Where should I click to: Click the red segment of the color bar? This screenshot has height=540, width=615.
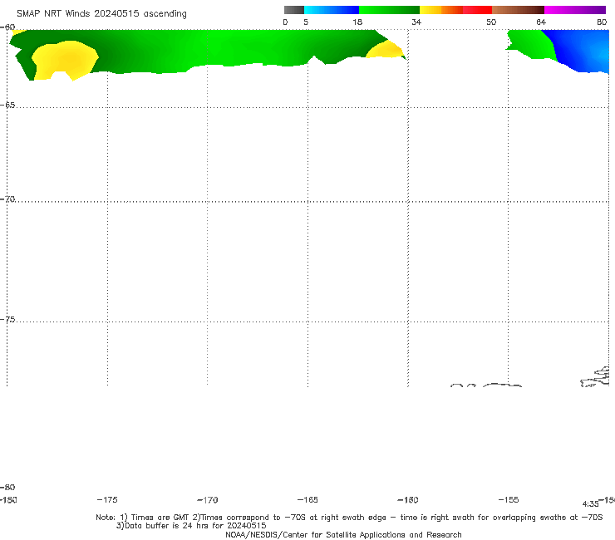(477, 10)
